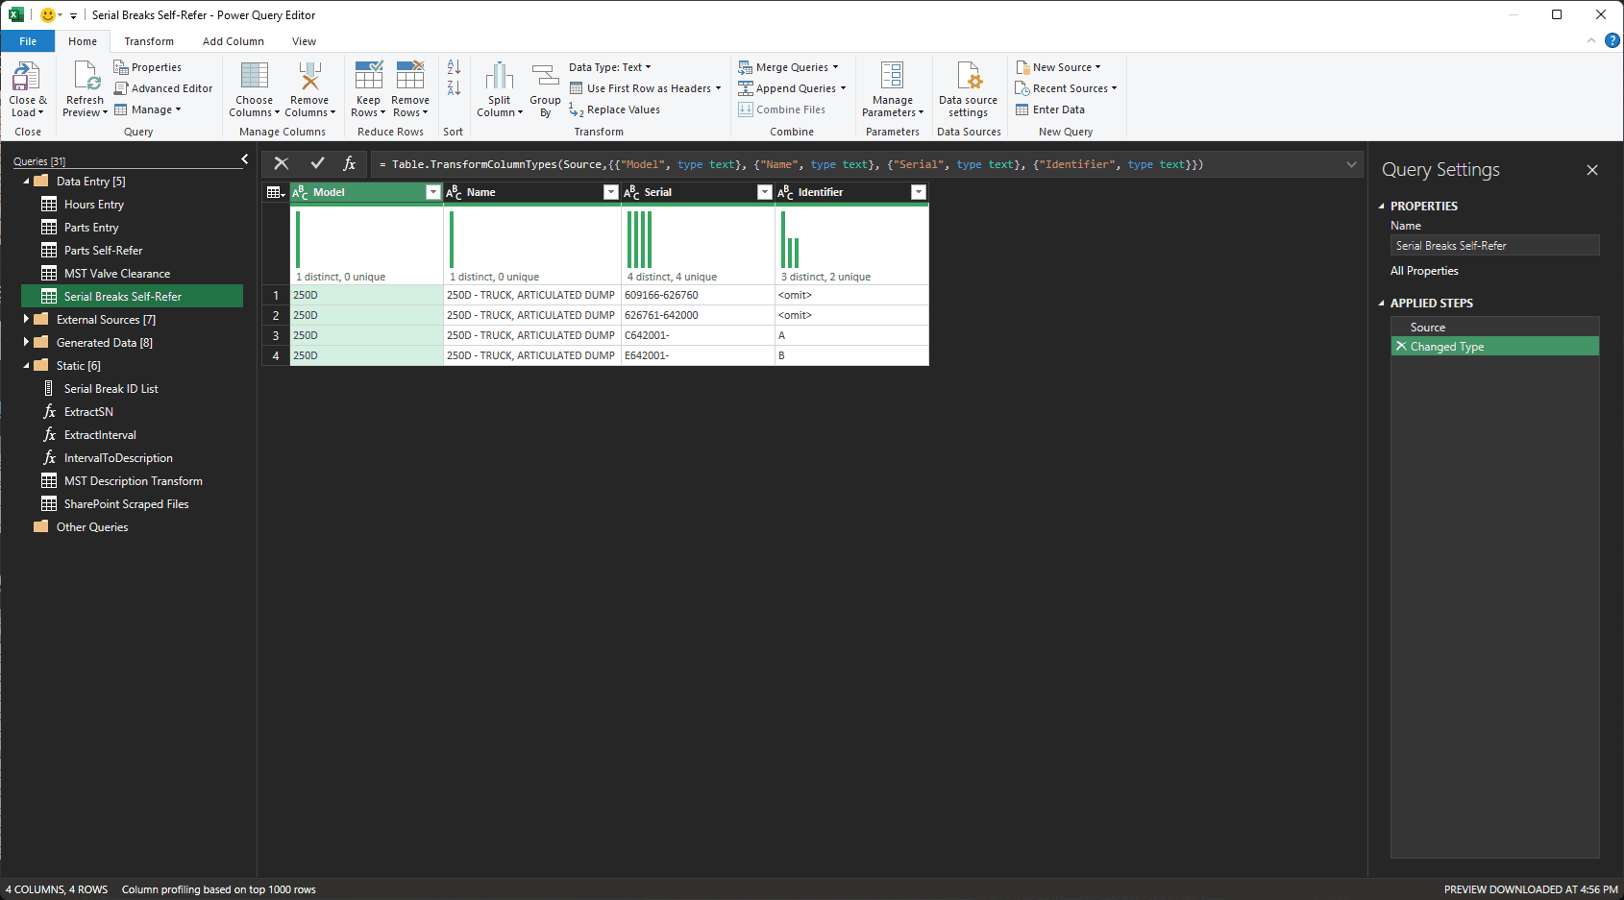Open the Recent Sources dropdown
This screenshot has width=1624, height=900.
pyautogui.click(x=1066, y=88)
